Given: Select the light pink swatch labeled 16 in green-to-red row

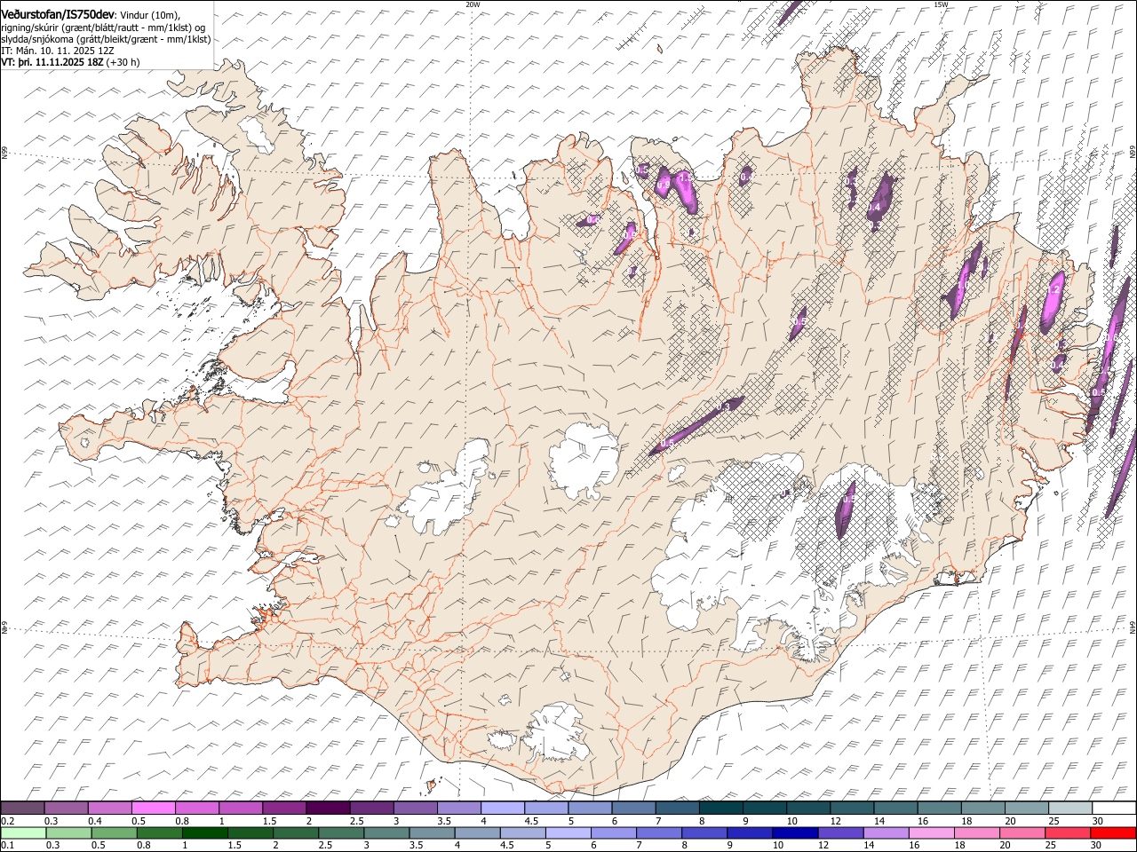Looking at the screenshot, I should coord(932,832).
